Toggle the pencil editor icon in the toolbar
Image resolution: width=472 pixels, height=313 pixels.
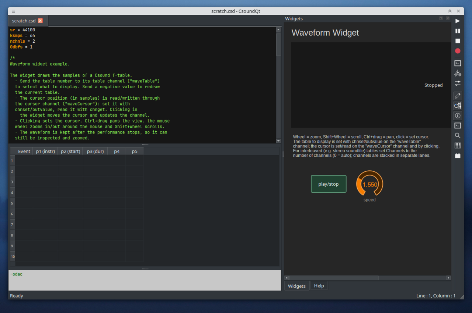point(458,96)
